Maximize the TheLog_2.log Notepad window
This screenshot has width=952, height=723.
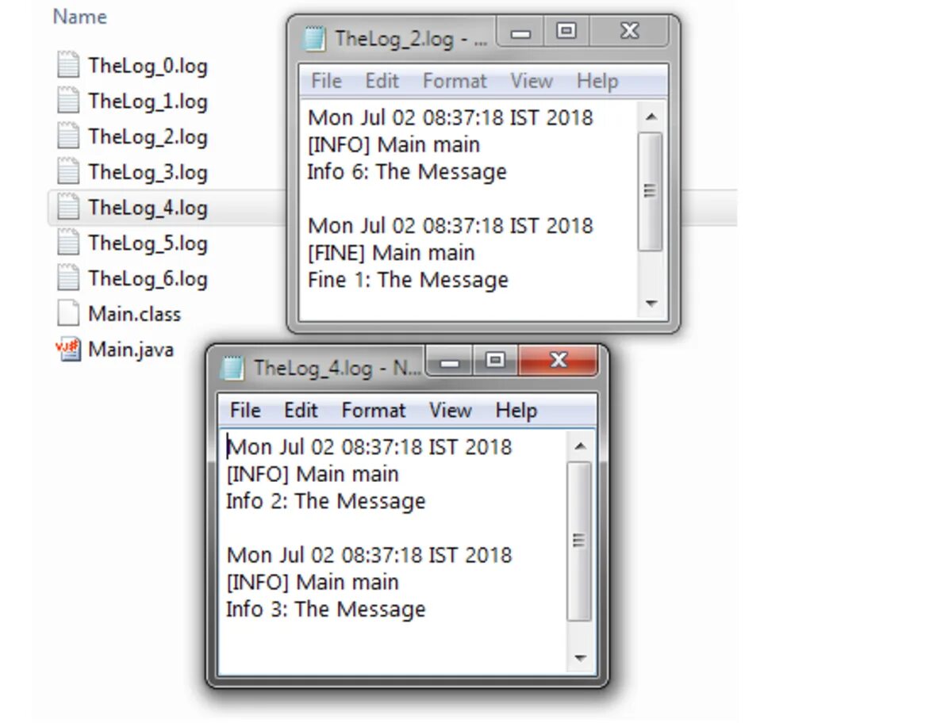[566, 31]
